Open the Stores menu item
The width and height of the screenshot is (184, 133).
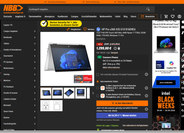tap(133, 16)
